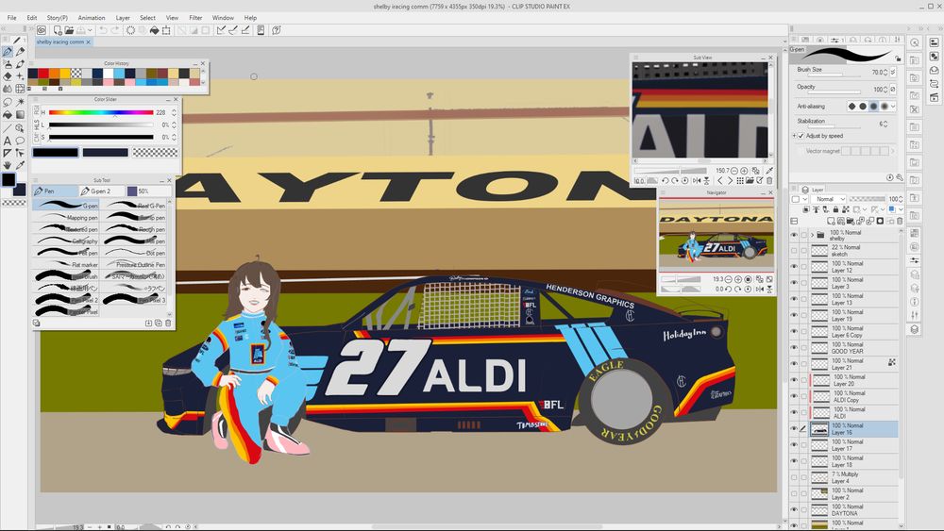The width and height of the screenshot is (944, 531).
Task: Select the Pen tool in tool palette
Action: coord(8,52)
